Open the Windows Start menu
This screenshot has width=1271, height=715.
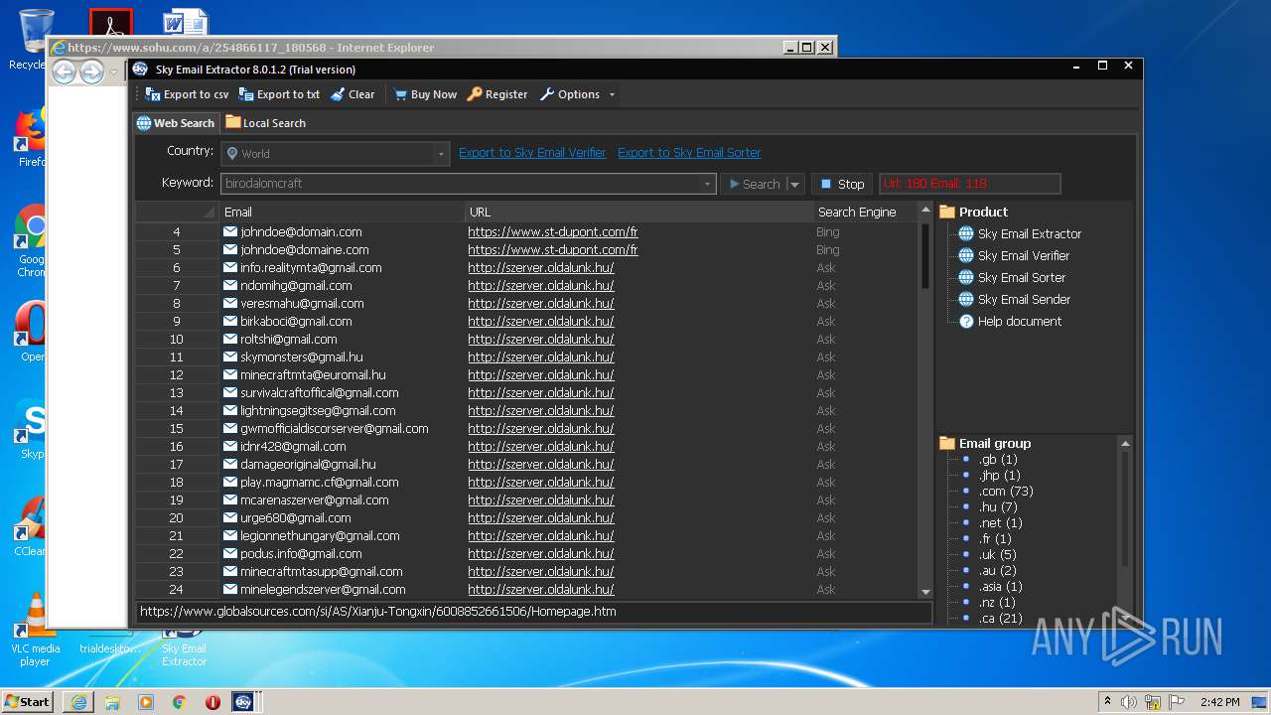coord(27,702)
